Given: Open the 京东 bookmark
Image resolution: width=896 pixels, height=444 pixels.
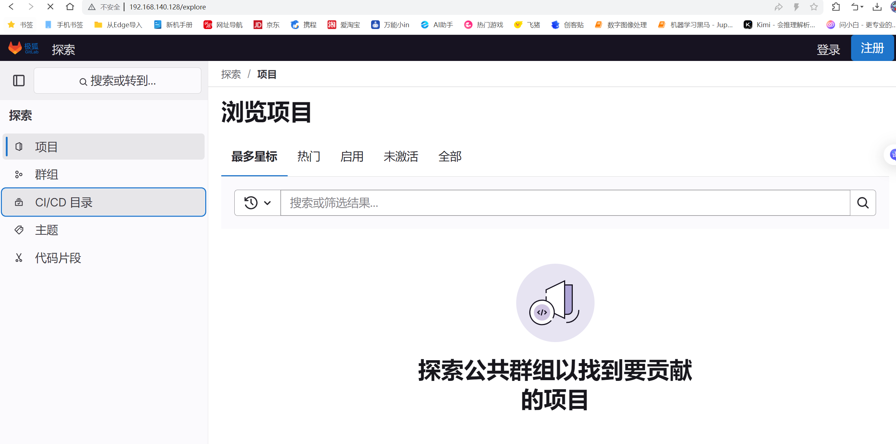Looking at the screenshot, I should [x=267, y=25].
